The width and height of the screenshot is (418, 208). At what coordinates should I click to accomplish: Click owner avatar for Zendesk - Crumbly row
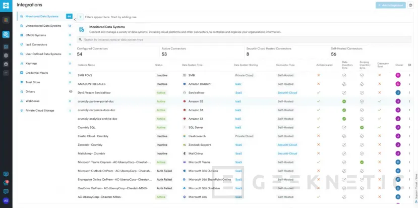398,145
